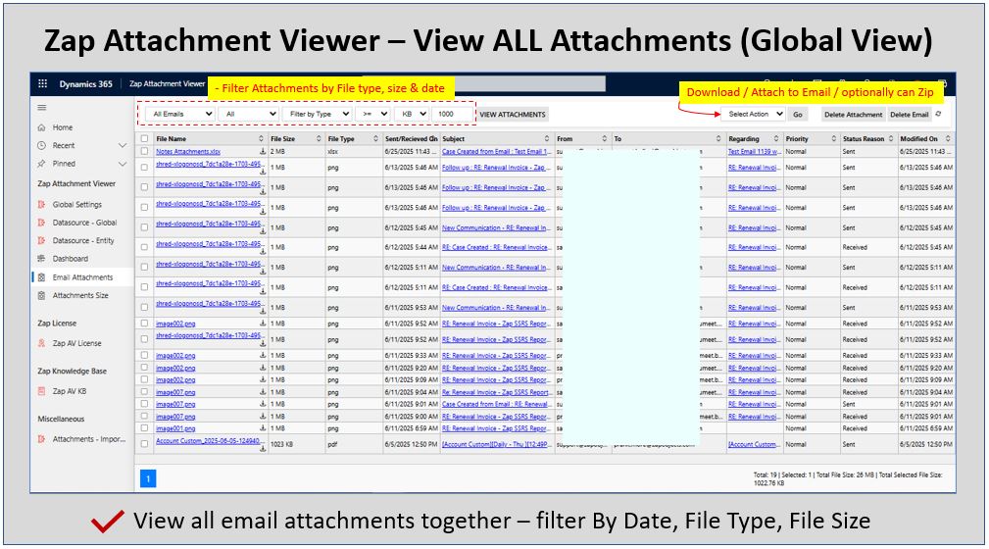This screenshot has height=549, width=989.
Task: Go to Home in sidebar
Action: point(63,127)
